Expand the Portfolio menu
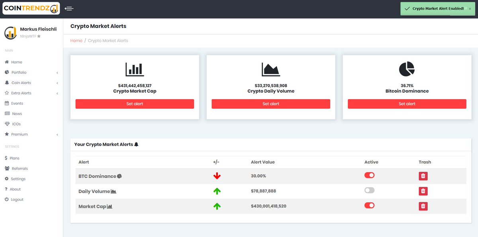Image resolution: width=478 pixels, height=237 pixels. click(x=31, y=72)
